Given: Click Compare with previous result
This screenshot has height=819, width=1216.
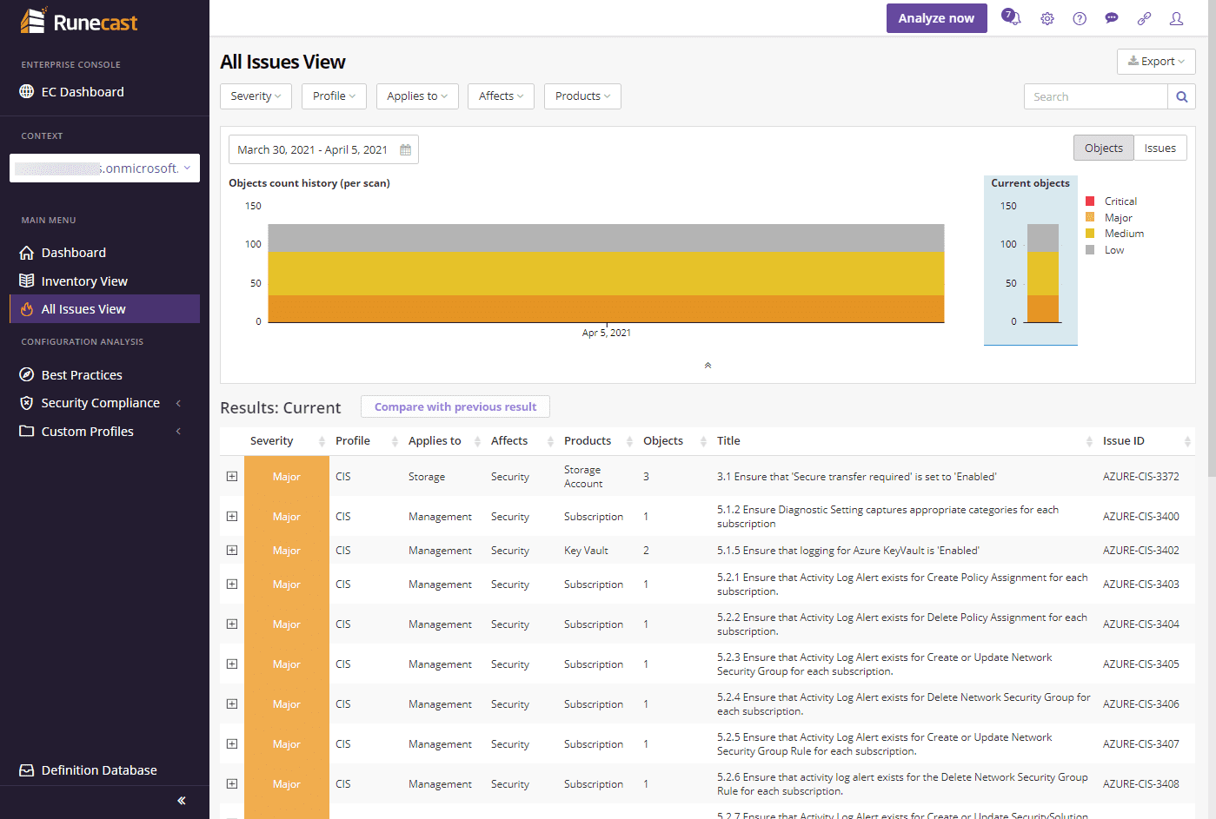Looking at the screenshot, I should tap(455, 406).
